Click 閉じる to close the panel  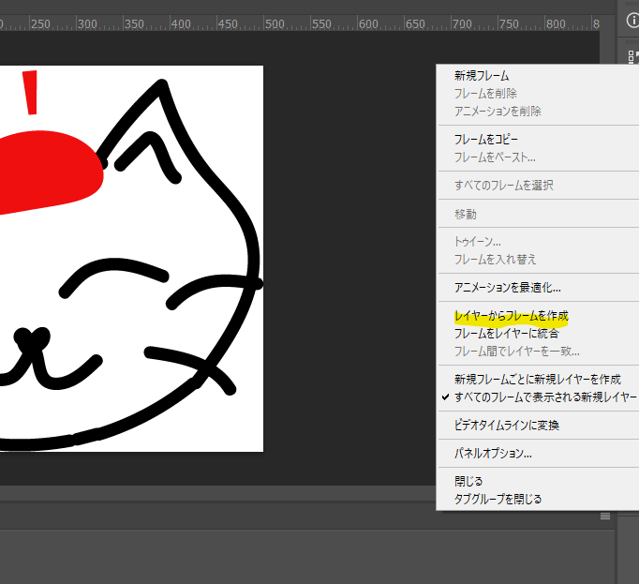pyautogui.click(x=468, y=482)
